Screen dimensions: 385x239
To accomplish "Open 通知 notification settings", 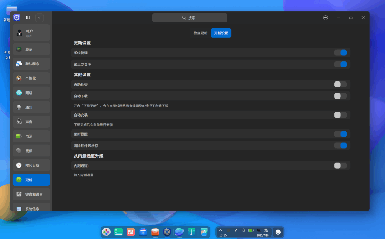I will tap(31, 107).
